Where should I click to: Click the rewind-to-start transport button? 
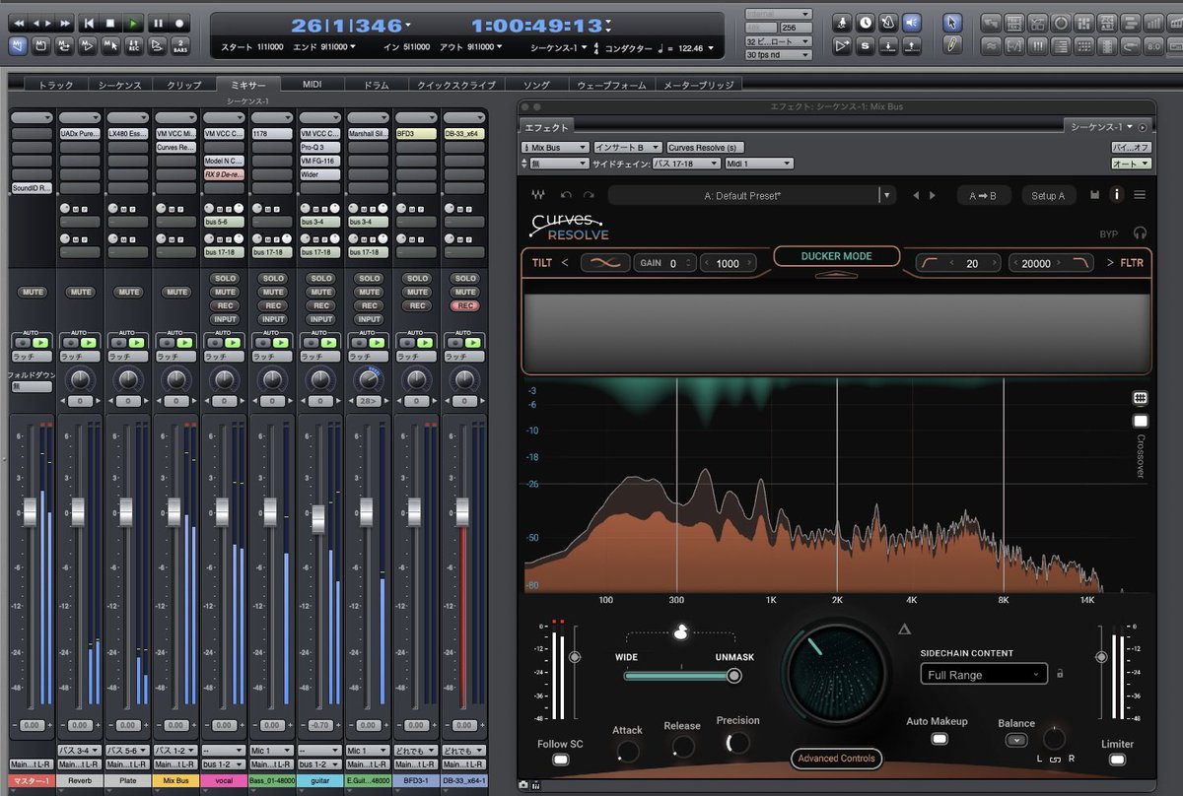click(x=88, y=23)
